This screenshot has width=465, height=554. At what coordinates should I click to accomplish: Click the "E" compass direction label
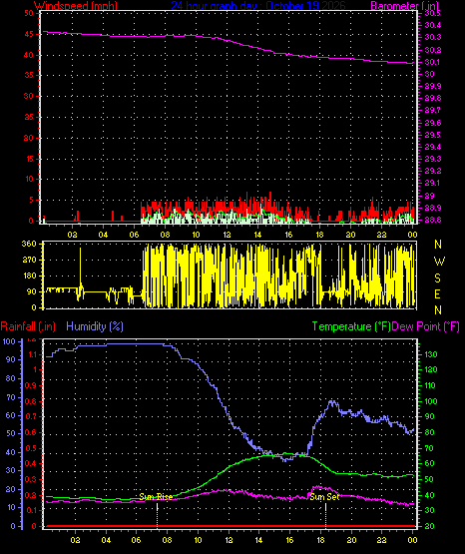[437, 294]
